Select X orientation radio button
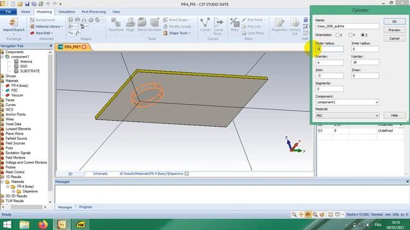410x230 pixels. point(338,35)
